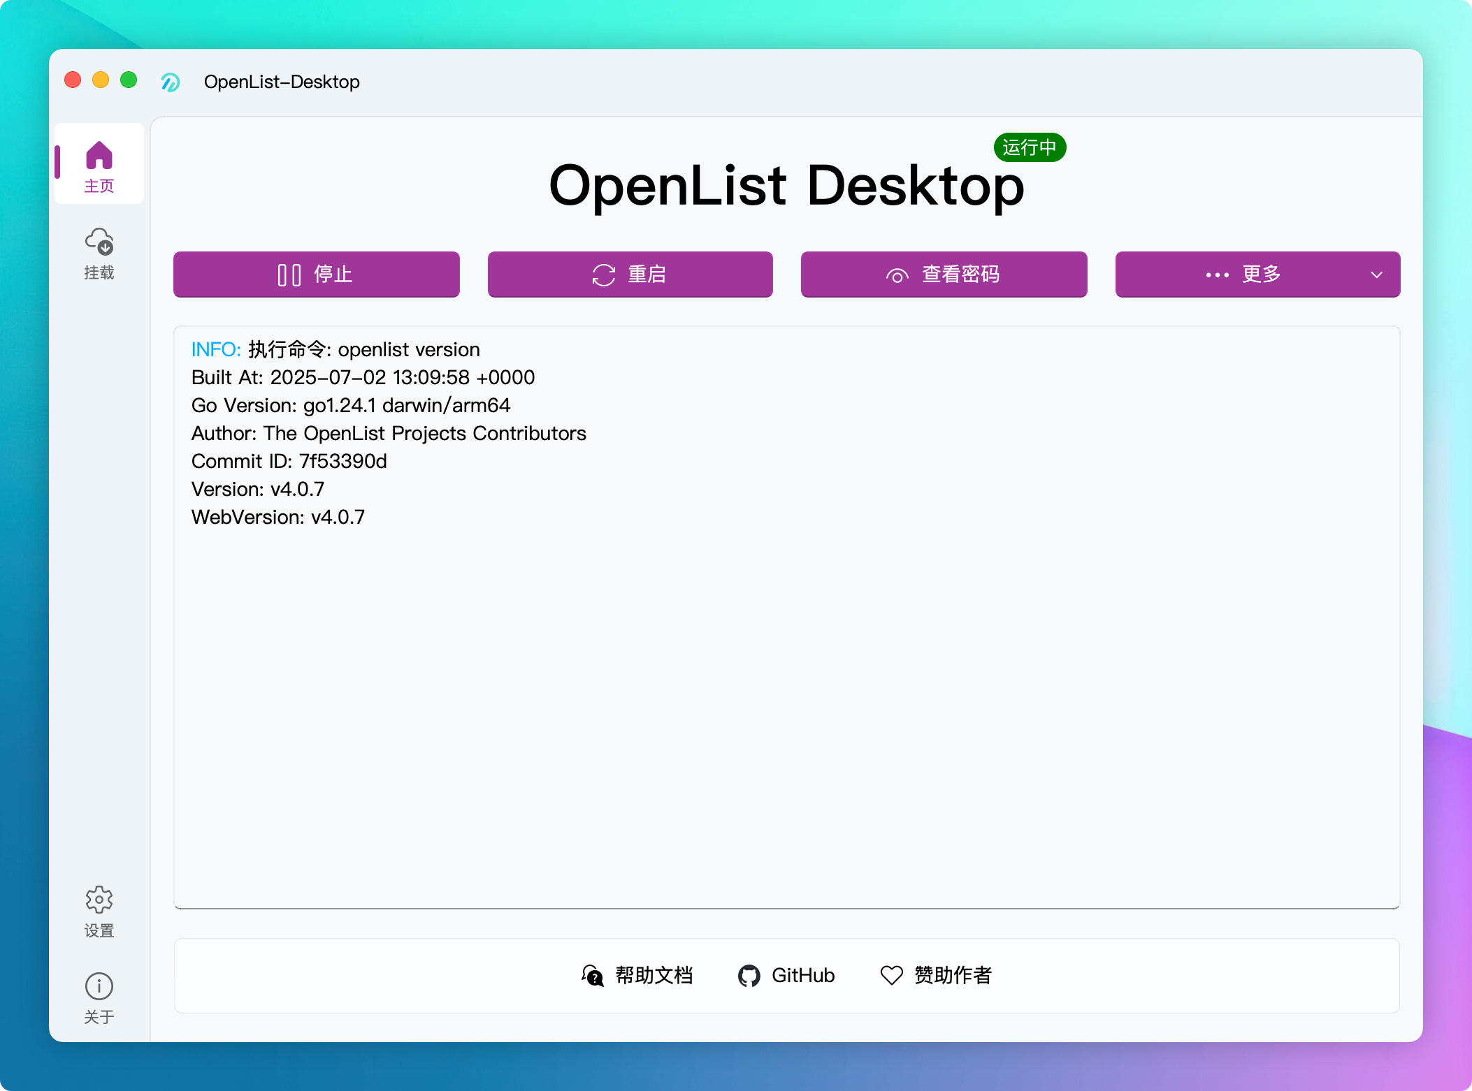Click the 关于 about info icon

click(x=99, y=986)
